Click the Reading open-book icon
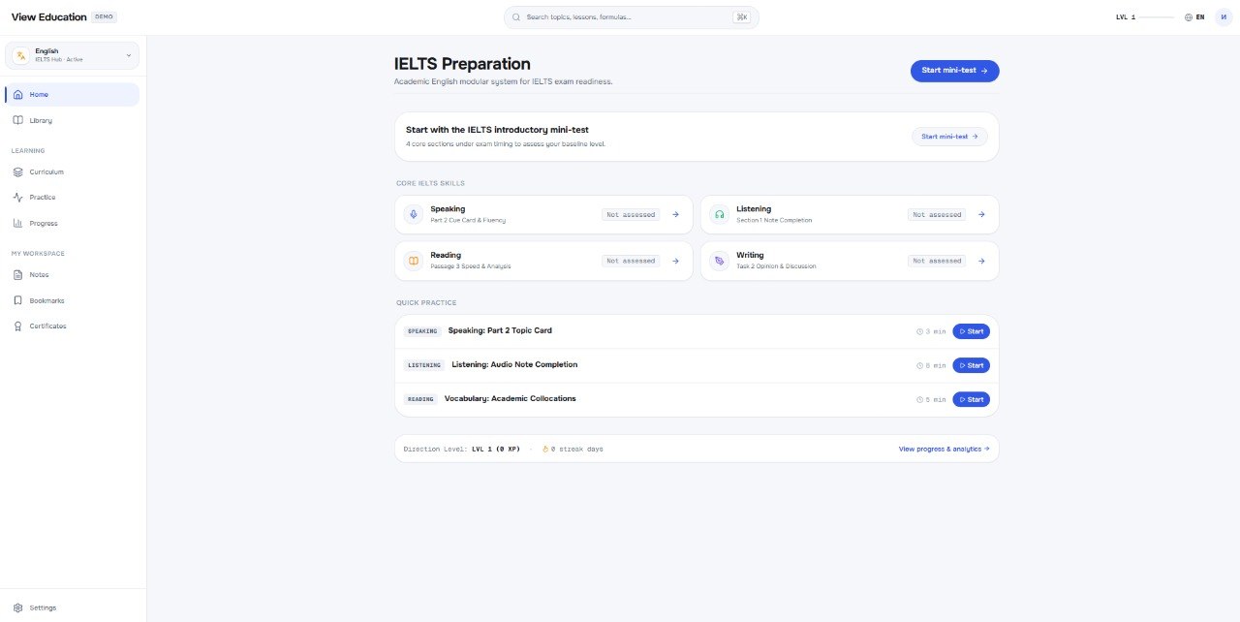Image resolution: width=1240 pixels, height=622 pixels. coord(413,261)
